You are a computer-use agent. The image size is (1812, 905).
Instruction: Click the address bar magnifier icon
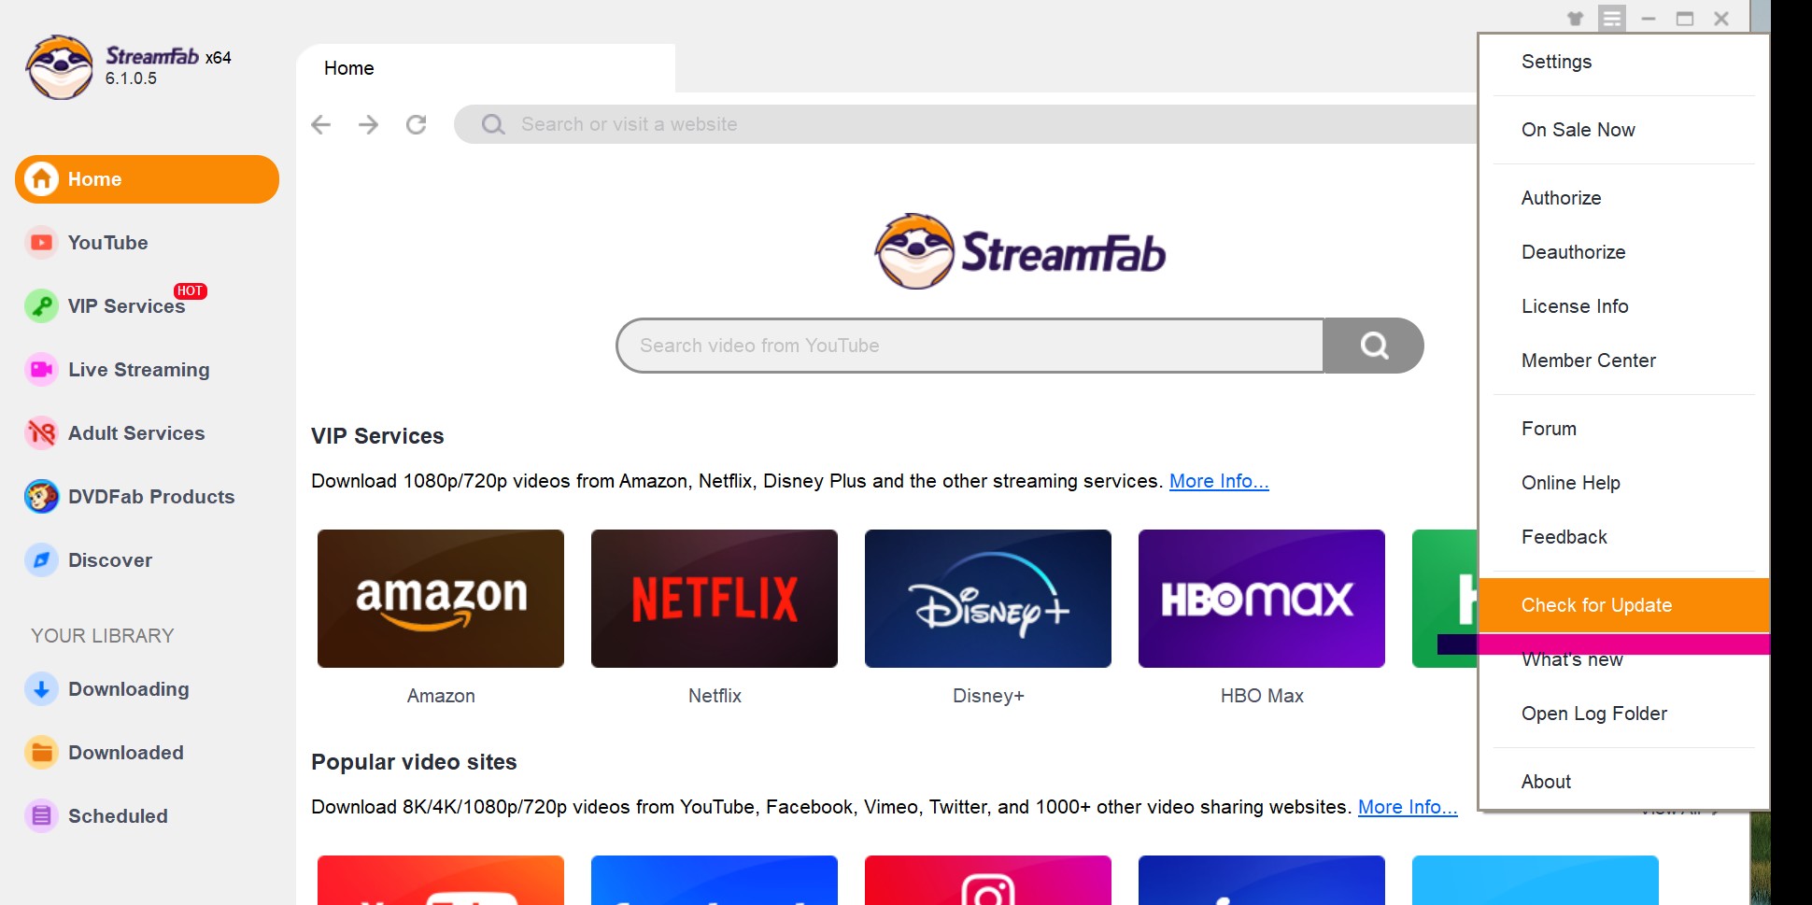(x=493, y=124)
